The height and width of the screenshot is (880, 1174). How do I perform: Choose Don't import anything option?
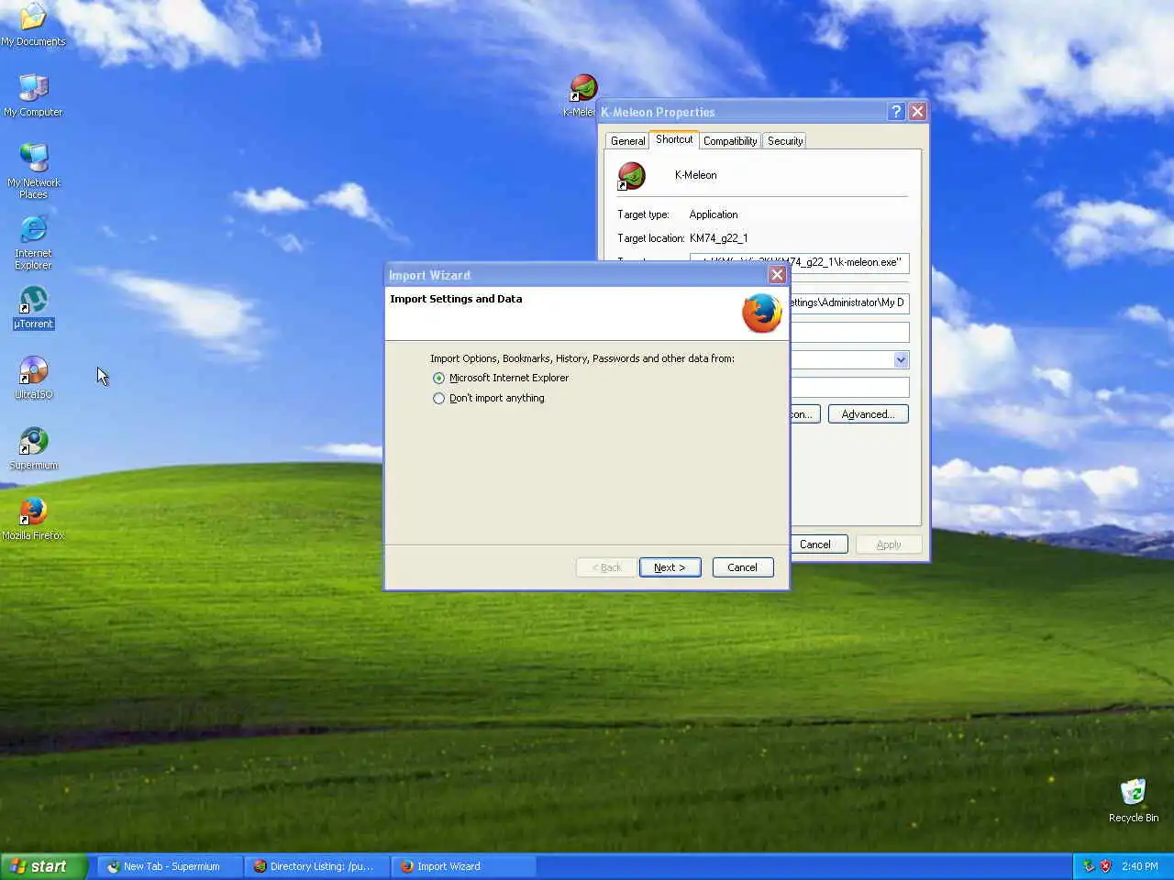pos(489,398)
